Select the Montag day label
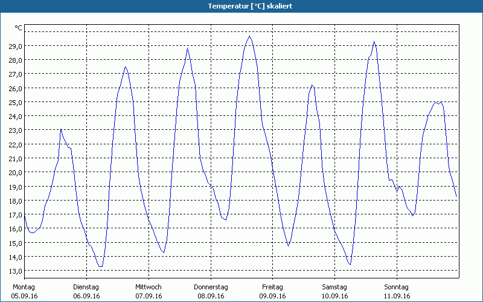 pos(24,287)
